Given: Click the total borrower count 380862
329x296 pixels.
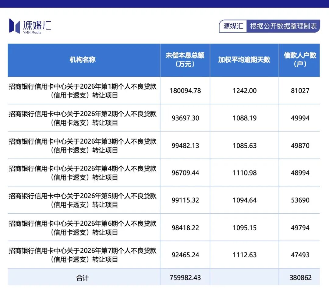Looking at the screenshot, I should [300, 278].
